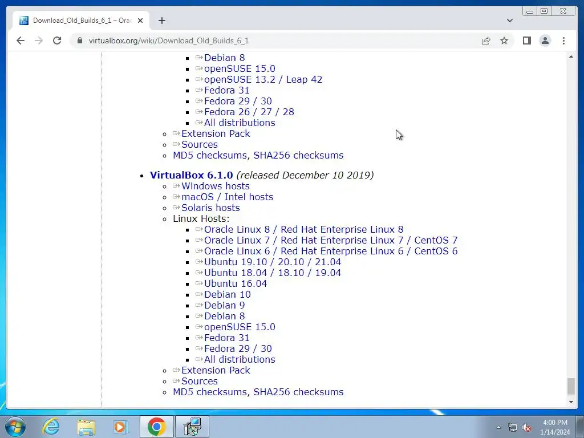Open the network tray icon
The width and height of the screenshot is (584, 438).
(513, 427)
